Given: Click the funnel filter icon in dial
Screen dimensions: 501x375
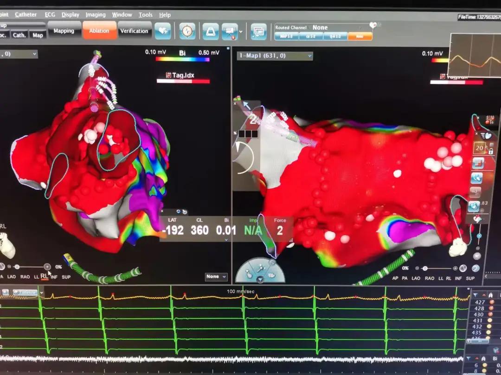Looking at the screenshot, I should 260,279.
